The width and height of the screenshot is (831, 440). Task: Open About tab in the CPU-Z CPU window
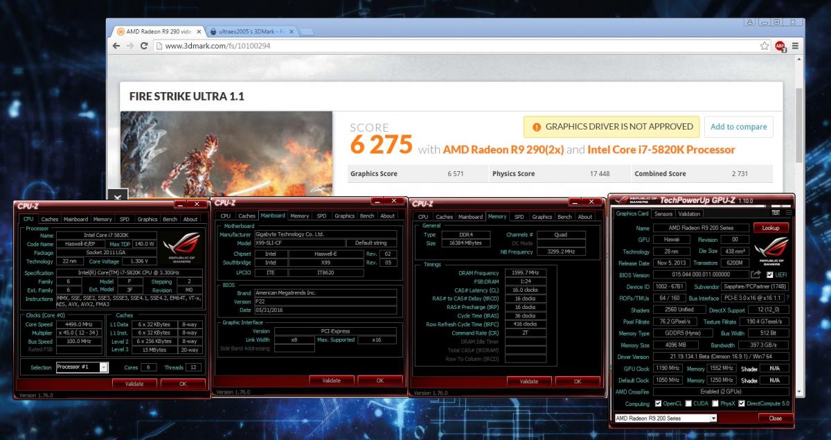[x=190, y=219]
